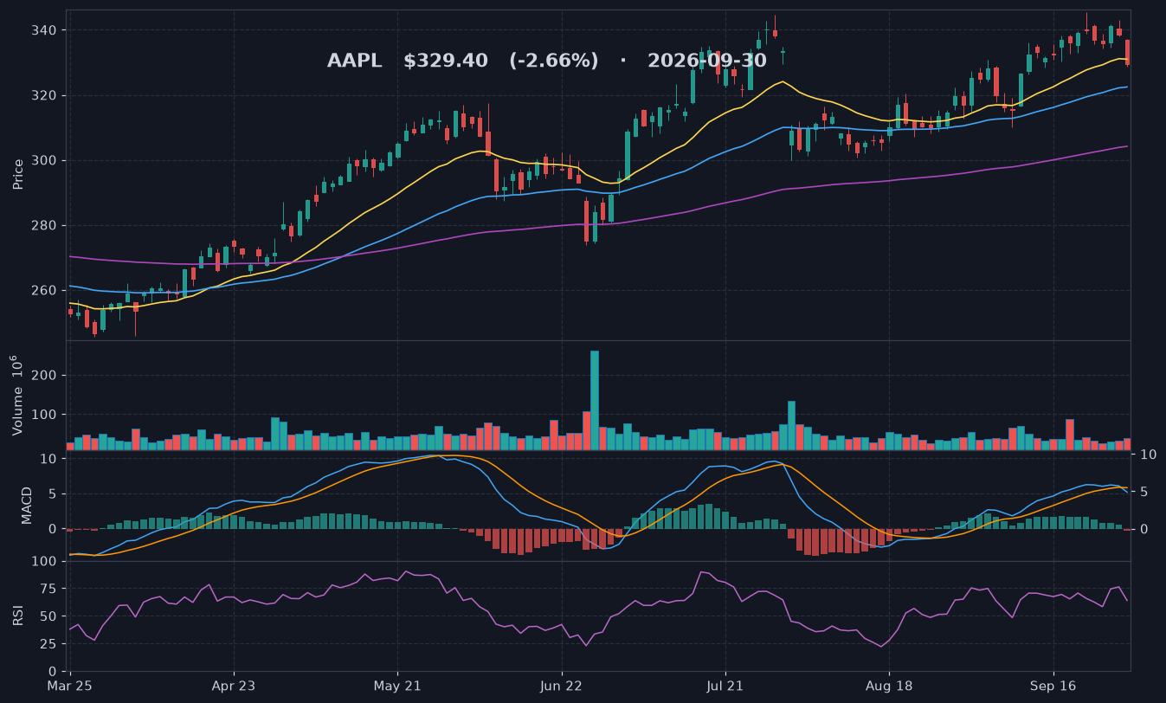Click the Aug 18 date axis label
Screen dimensions: 1166x703
pyautogui.click(x=889, y=685)
